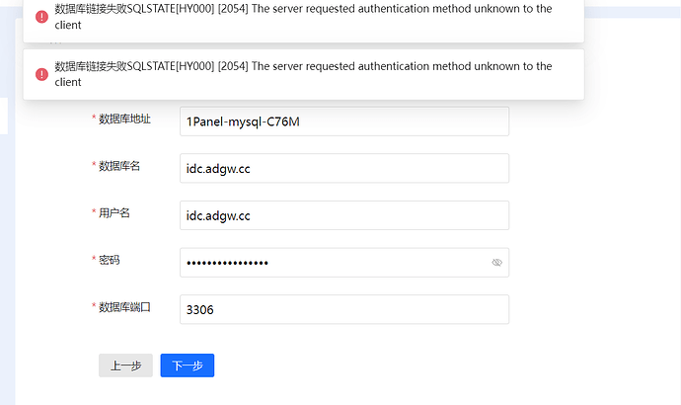Click inside the 密码 password field

click(331, 263)
